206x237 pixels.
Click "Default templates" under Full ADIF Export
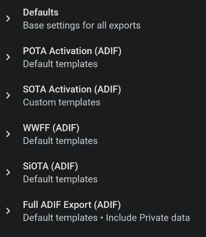tap(60, 218)
